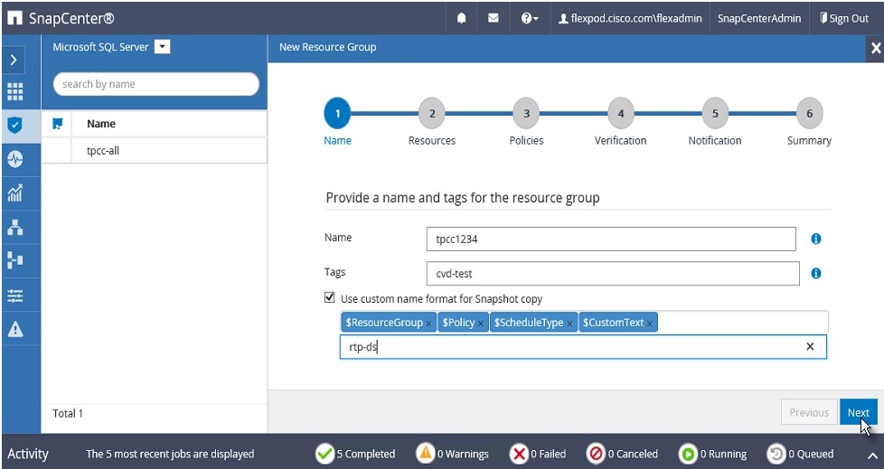Click the Name column header
Image resolution: width=884 pixels, height=469 pixels.
101,124
